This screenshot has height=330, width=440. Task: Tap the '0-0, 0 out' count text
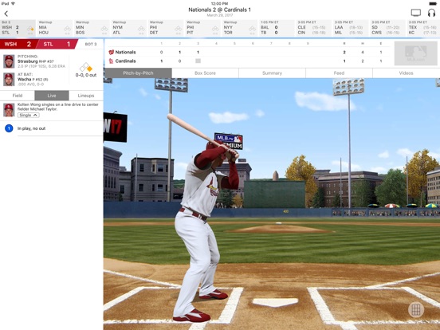pos(86,75)
